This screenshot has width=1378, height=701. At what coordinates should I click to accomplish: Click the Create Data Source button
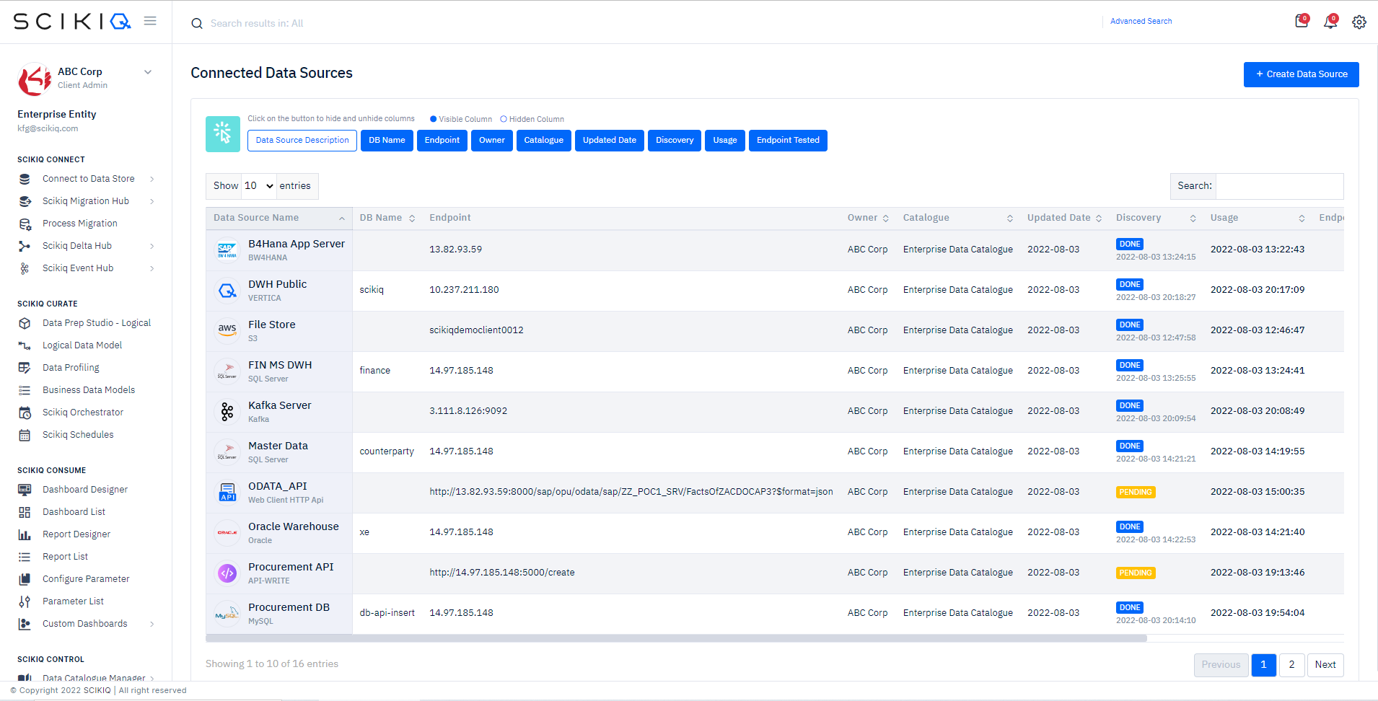[x=1300, y=74]
